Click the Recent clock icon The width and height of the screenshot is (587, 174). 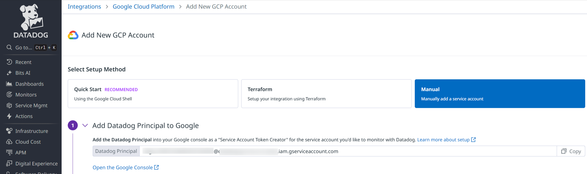click(9, 62)
